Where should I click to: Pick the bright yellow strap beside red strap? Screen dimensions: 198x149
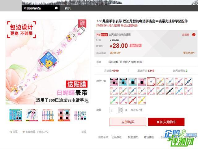click(142, 100)
